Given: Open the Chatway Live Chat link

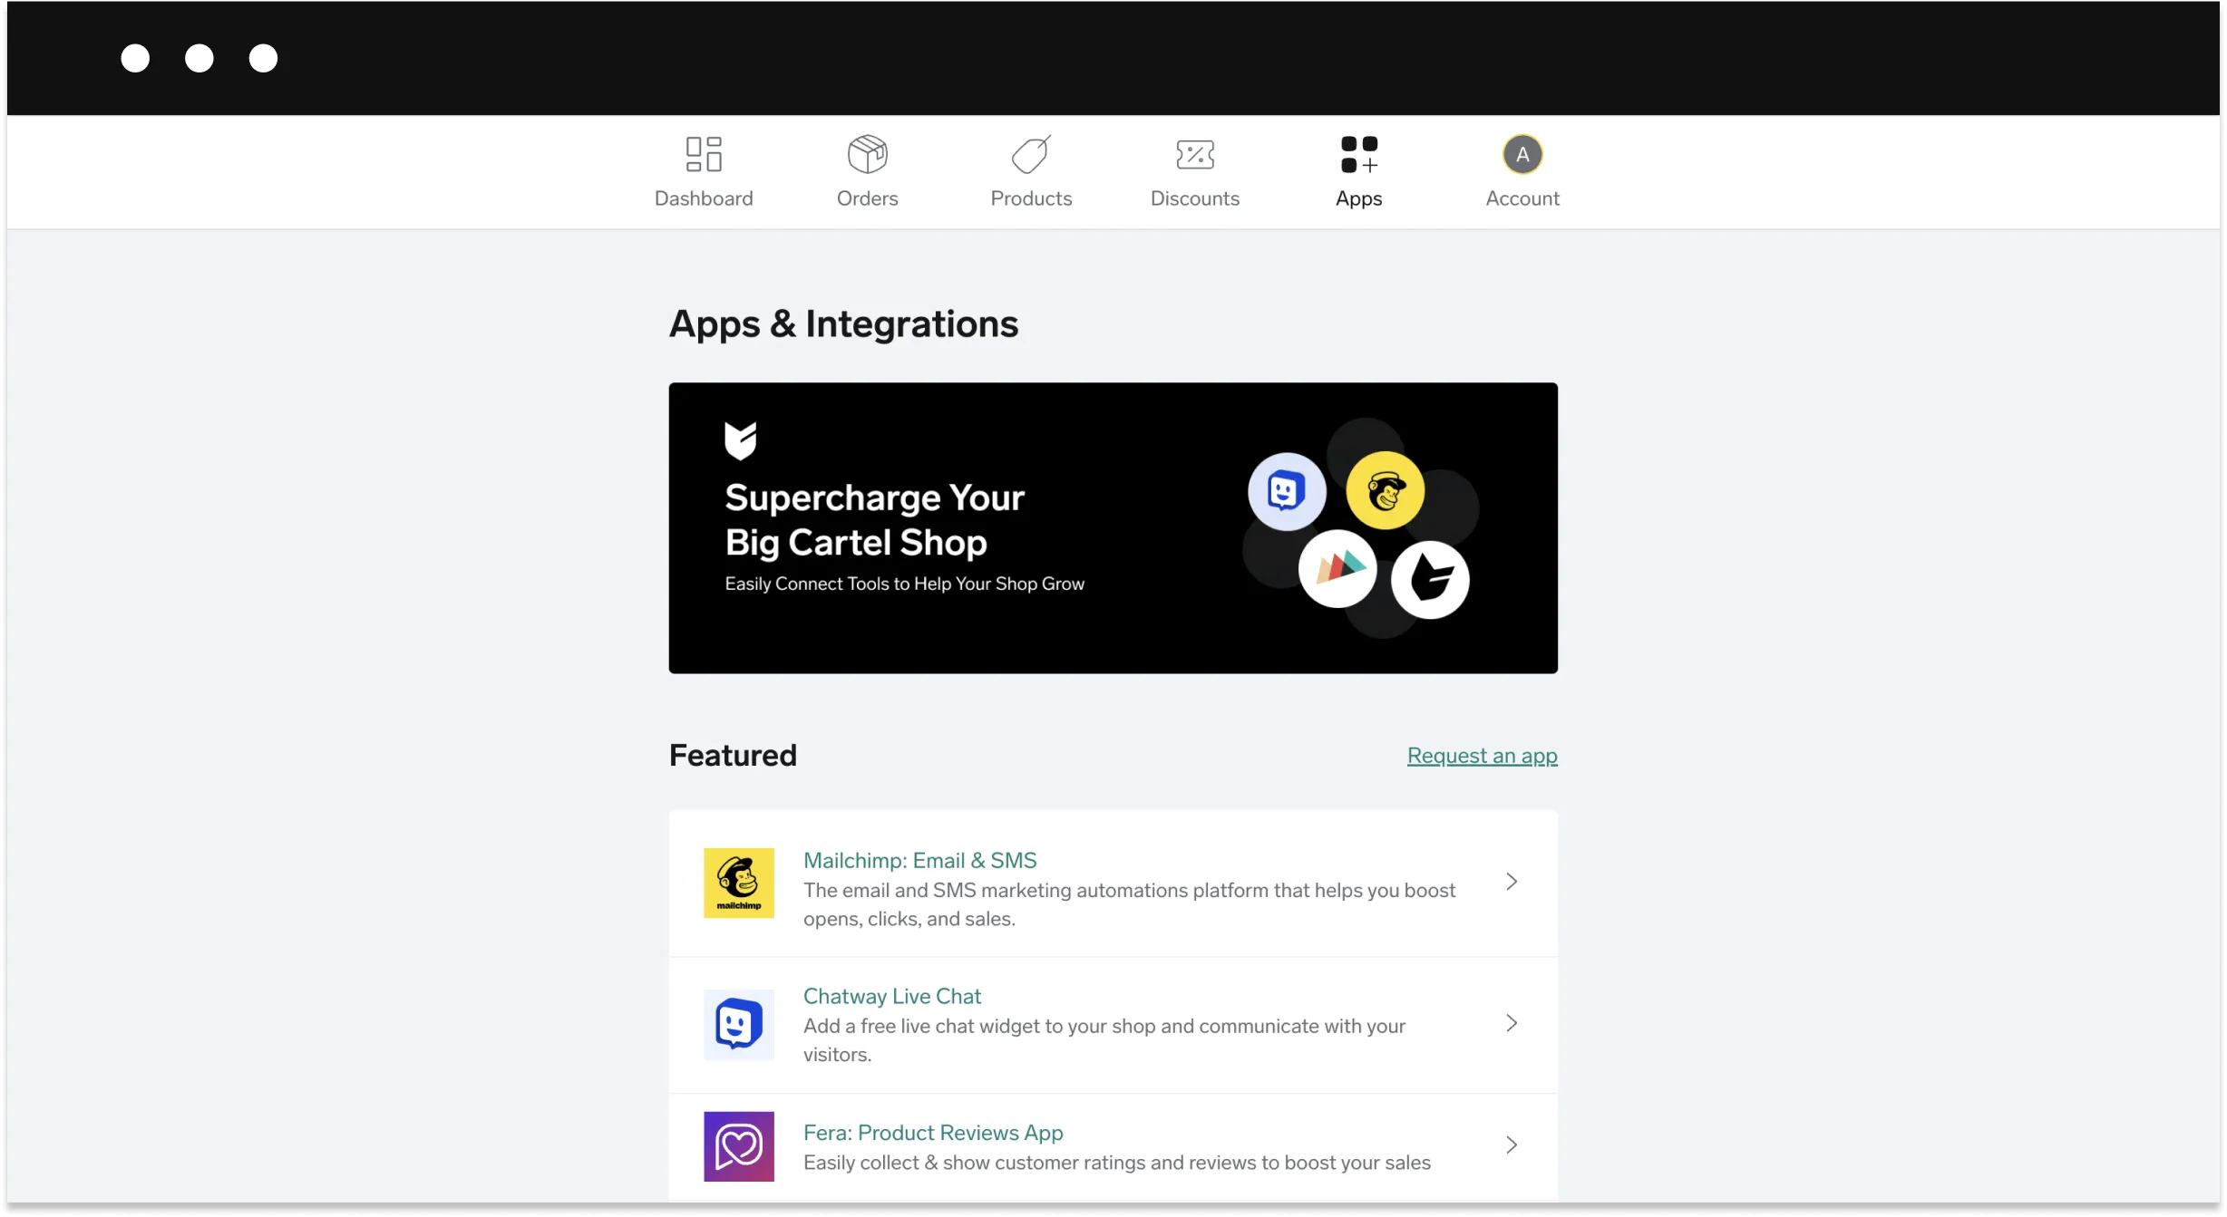Looking at the screenshot, I should pos(892,996).
